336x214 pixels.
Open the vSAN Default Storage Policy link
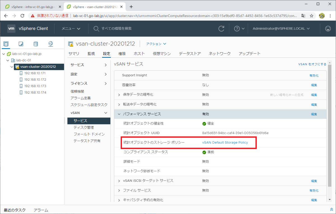(x=224, y=142)
